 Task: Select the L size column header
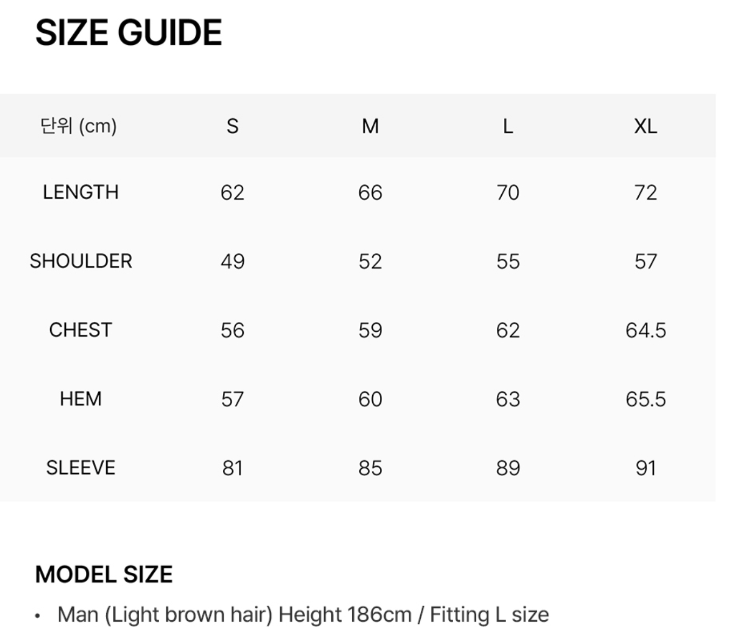pos(508,126)
